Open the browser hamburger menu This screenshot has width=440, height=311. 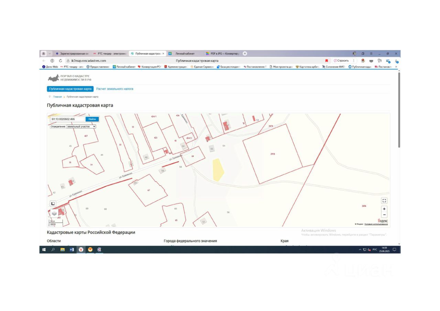371,54
